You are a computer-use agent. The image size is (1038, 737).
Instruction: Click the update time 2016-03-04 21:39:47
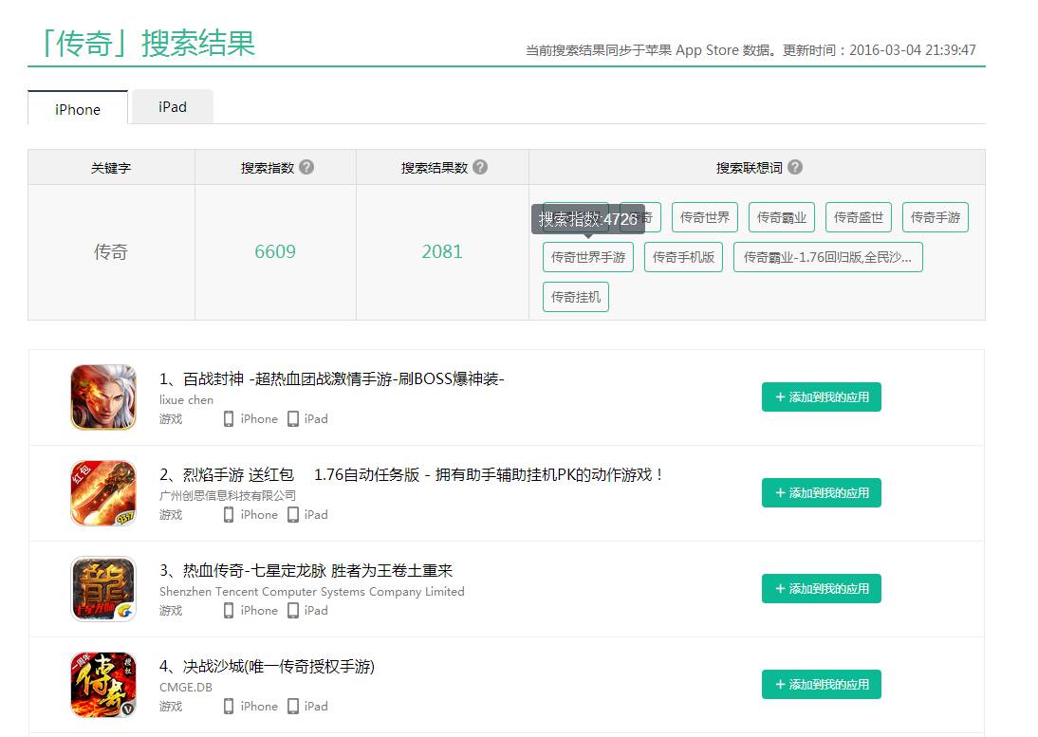912,50
